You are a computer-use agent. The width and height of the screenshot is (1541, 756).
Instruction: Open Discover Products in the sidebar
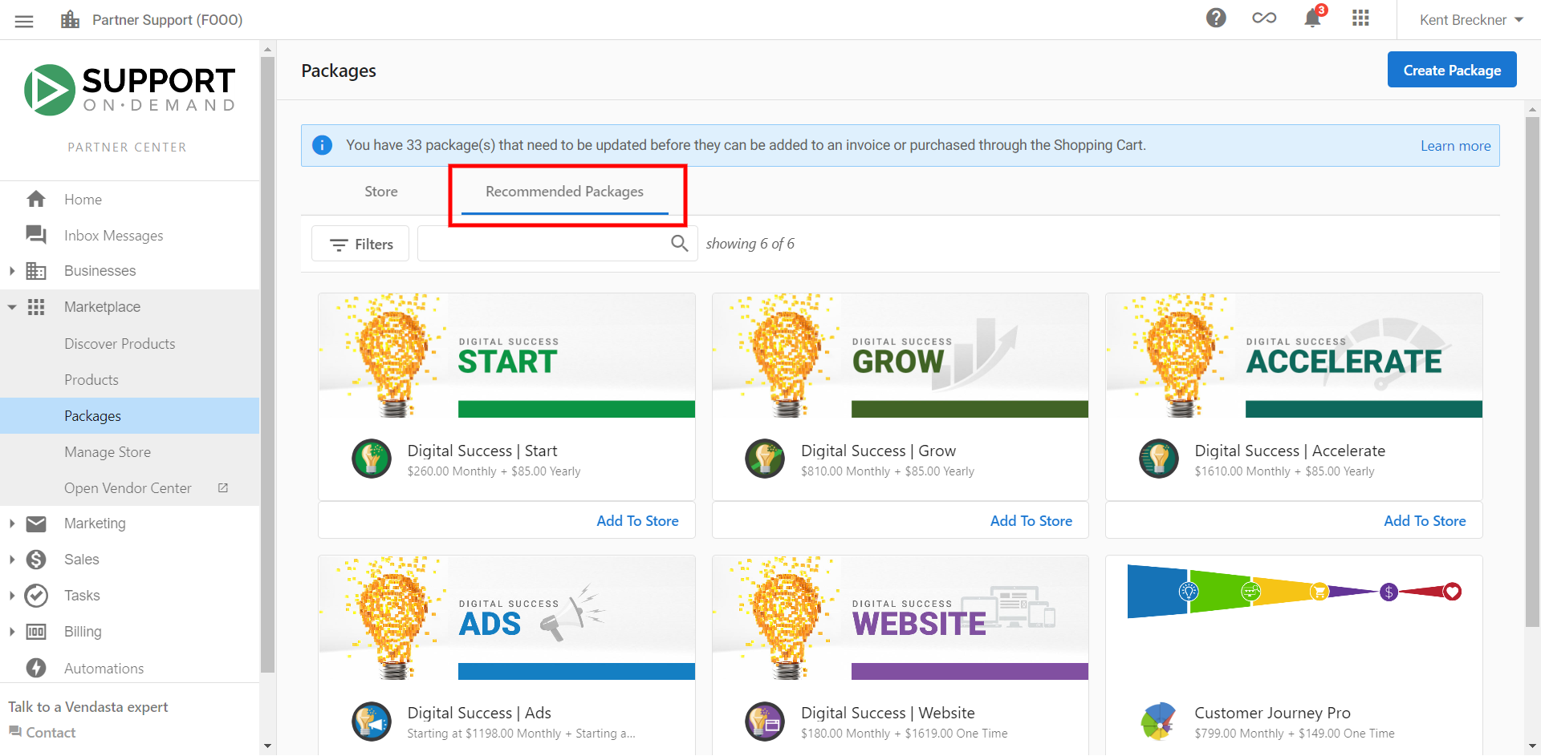[120, 344]
